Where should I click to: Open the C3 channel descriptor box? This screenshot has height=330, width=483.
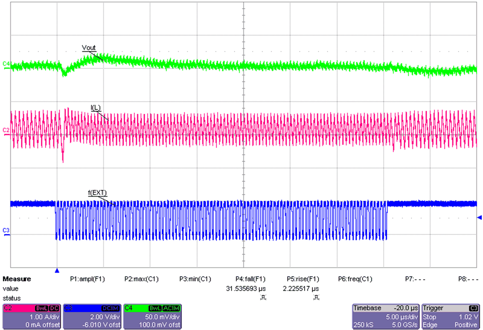pyautogui.click(x=91, y=316)
